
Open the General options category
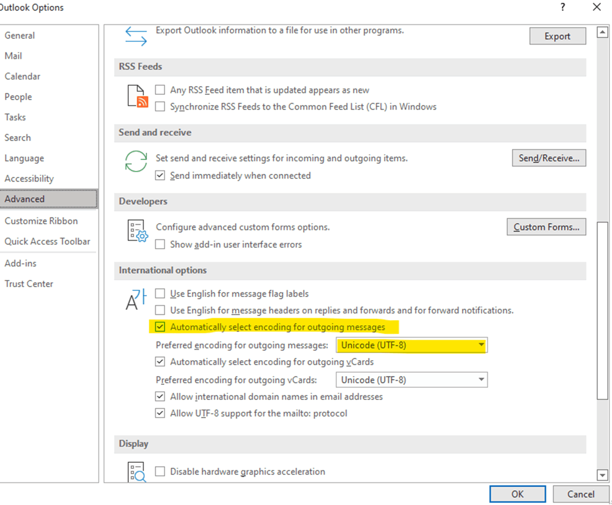pos(48,35)
